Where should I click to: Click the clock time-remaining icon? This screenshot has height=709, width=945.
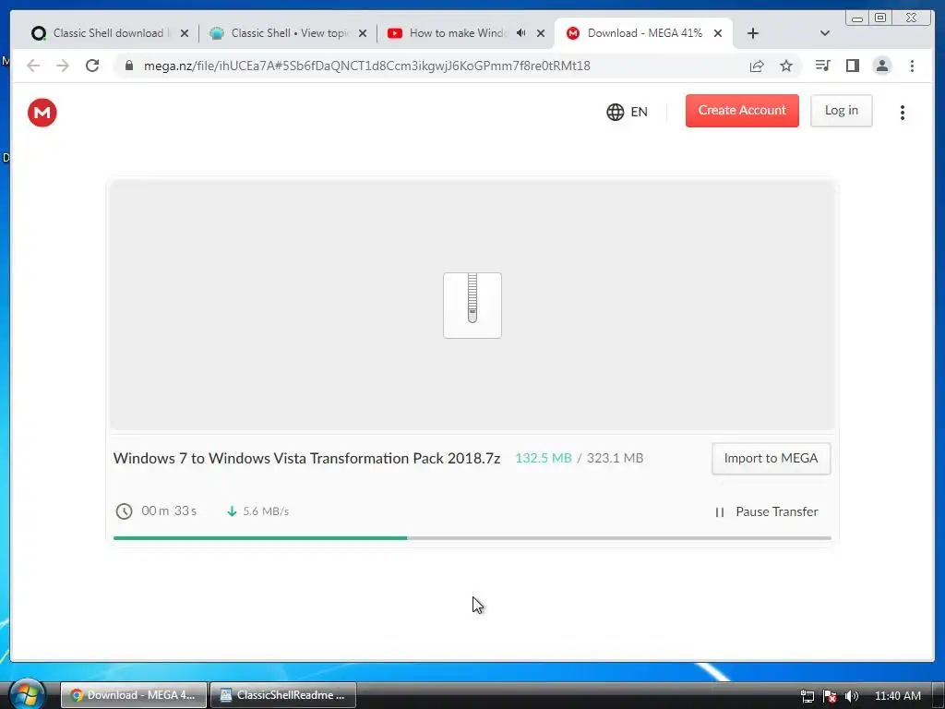point(124,511)
